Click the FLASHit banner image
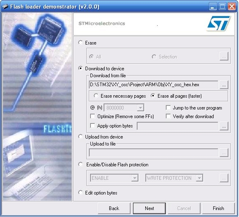Viewport: 239px width, 217px height. pos(37,107)
